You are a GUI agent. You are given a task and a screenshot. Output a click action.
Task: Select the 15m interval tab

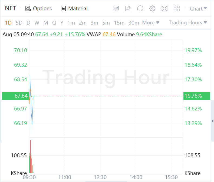point(119,23)
